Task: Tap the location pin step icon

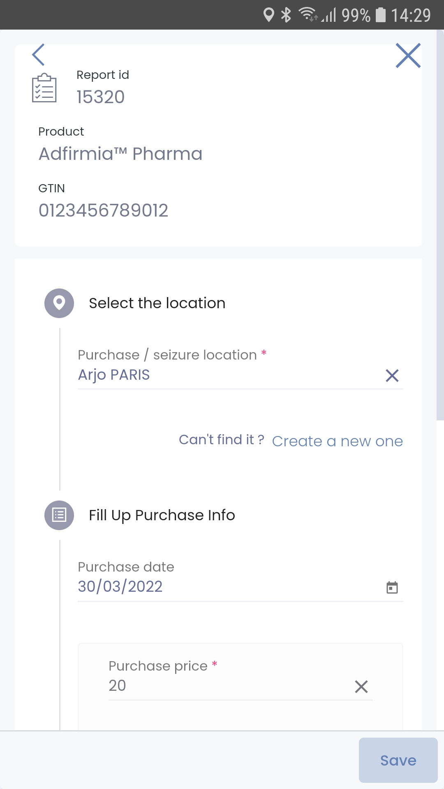Action: click(x=59, y=303)
